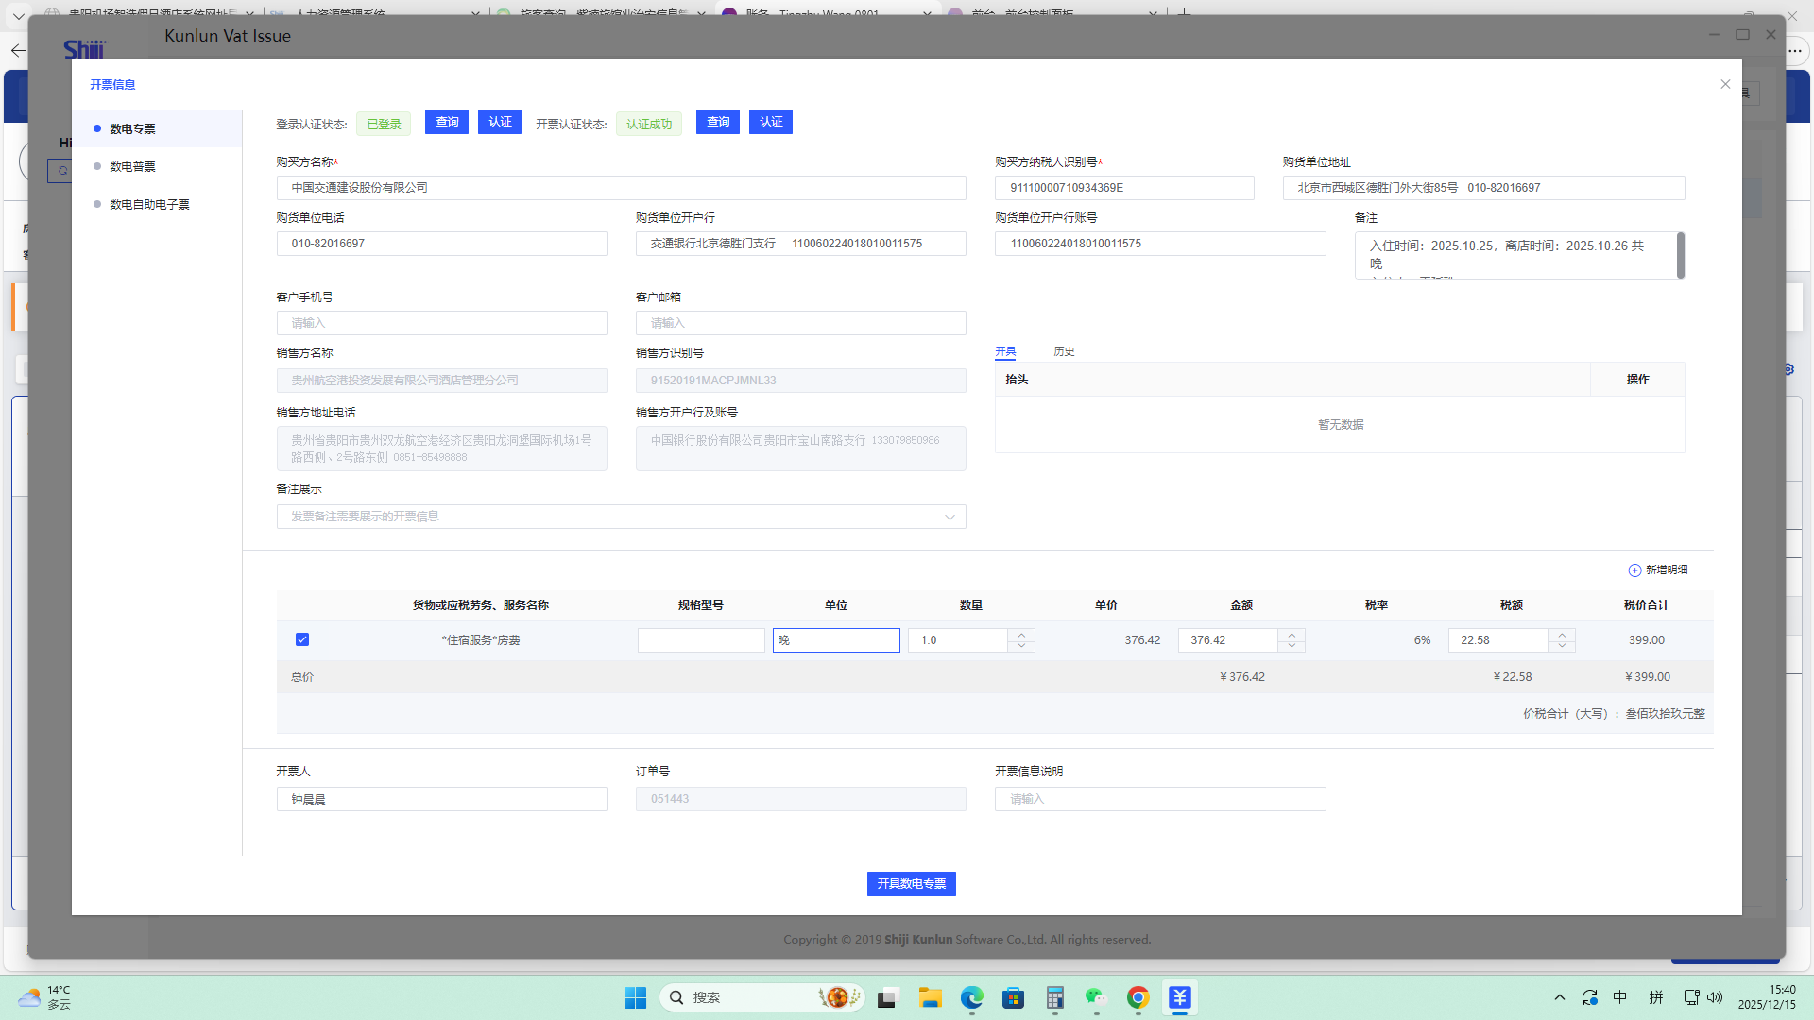Click the 开具数电专票 button
Image resolution: width=1814 pixels, height=1020 pixels.
pos(911,884)
